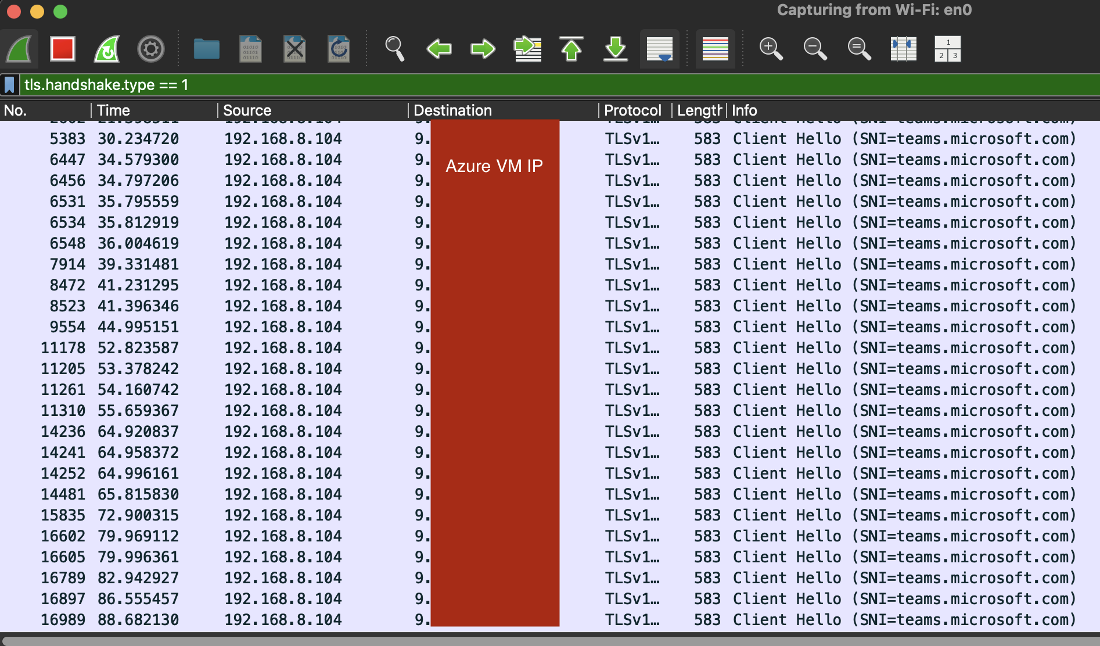Jump to the last packet
Screen dimensions: 1100x646
point(616,49)
